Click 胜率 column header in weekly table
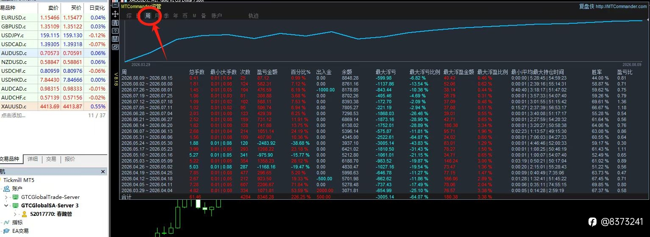The width and height of the screenshot is (650, 237). click(x=597, y=72)
